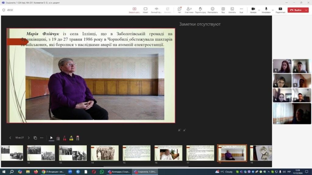Show the Participants list
Screen dimensions: 312x175
(189, 10)
